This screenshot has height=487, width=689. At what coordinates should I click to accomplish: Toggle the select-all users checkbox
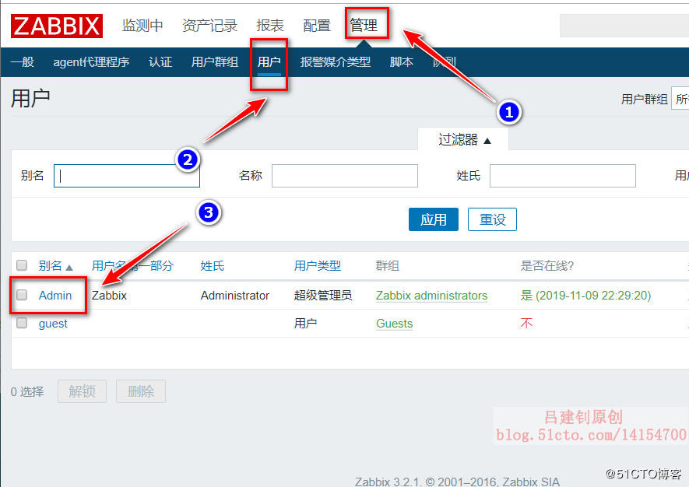pos(22,265)
